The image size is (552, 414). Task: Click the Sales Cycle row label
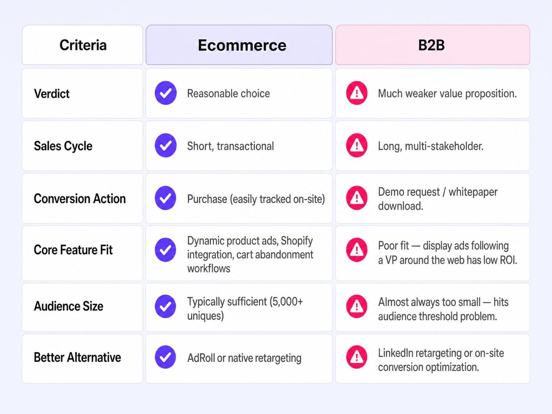click(x=63, y=146)
